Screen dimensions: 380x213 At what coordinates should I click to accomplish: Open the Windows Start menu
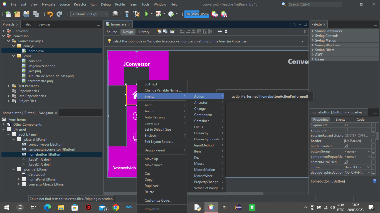coord(7,207)
